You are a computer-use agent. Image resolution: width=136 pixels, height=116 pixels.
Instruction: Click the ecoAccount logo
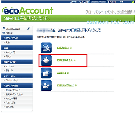(x=28, y=11)
